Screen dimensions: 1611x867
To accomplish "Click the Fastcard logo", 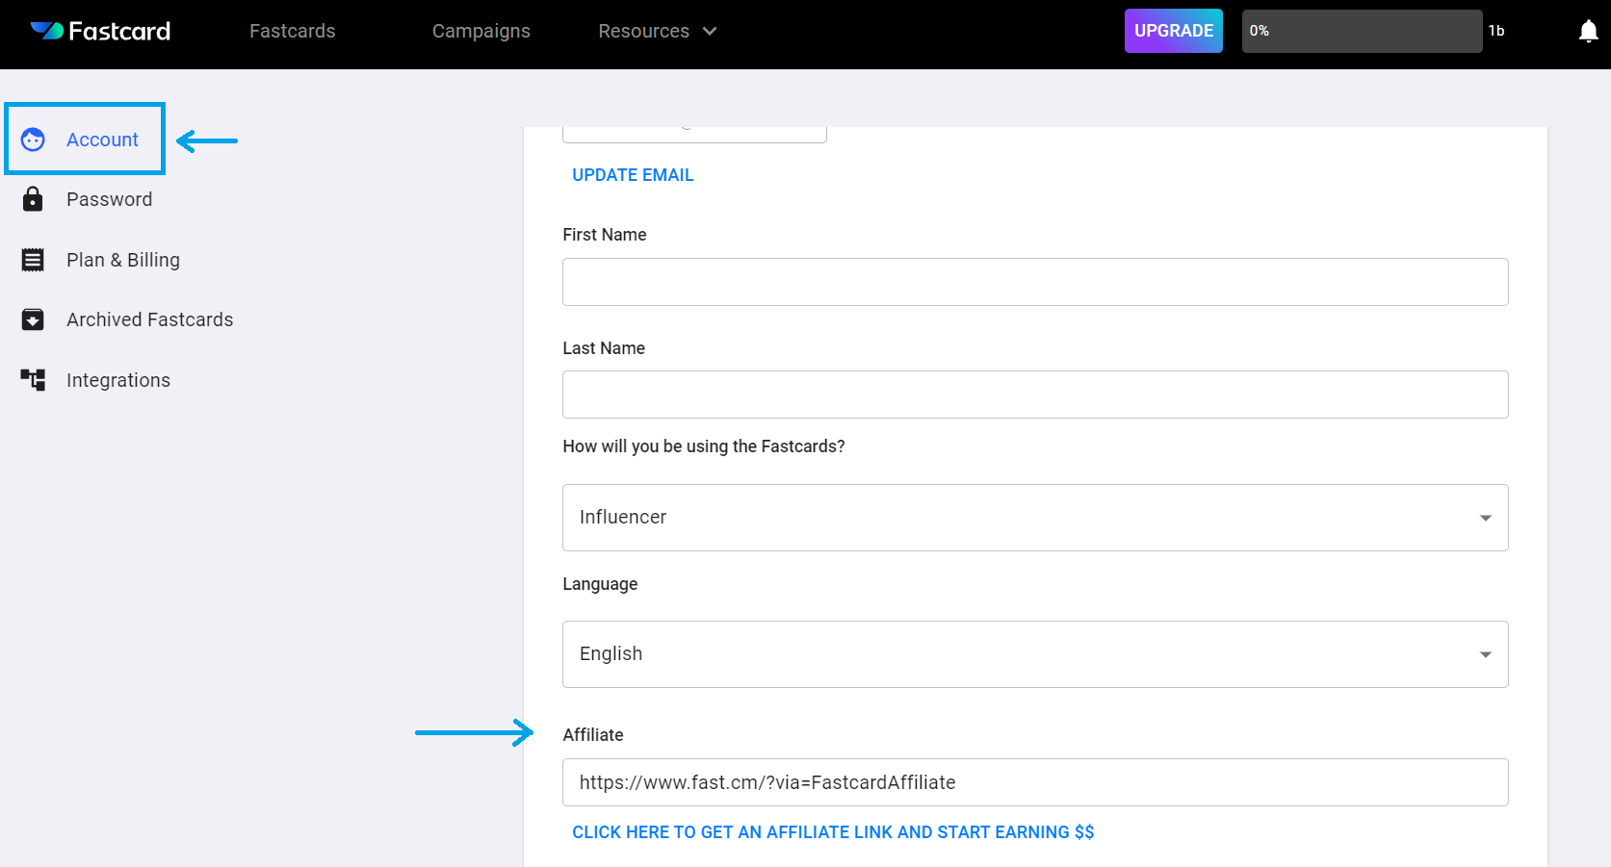I will point(100,31).
